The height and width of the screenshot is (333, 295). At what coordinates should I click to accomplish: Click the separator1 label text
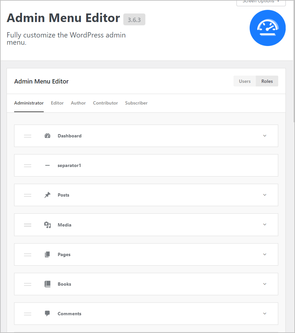[x=69, y=165]
